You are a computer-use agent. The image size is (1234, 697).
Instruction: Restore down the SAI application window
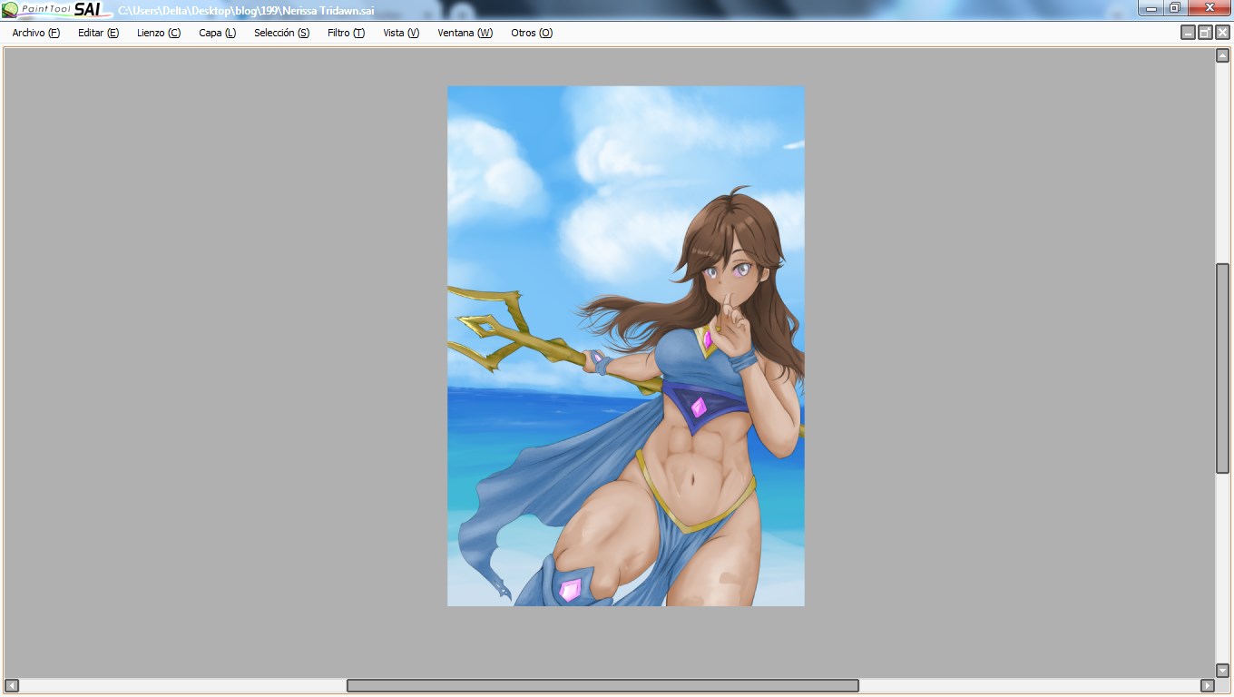point(1175,8)
